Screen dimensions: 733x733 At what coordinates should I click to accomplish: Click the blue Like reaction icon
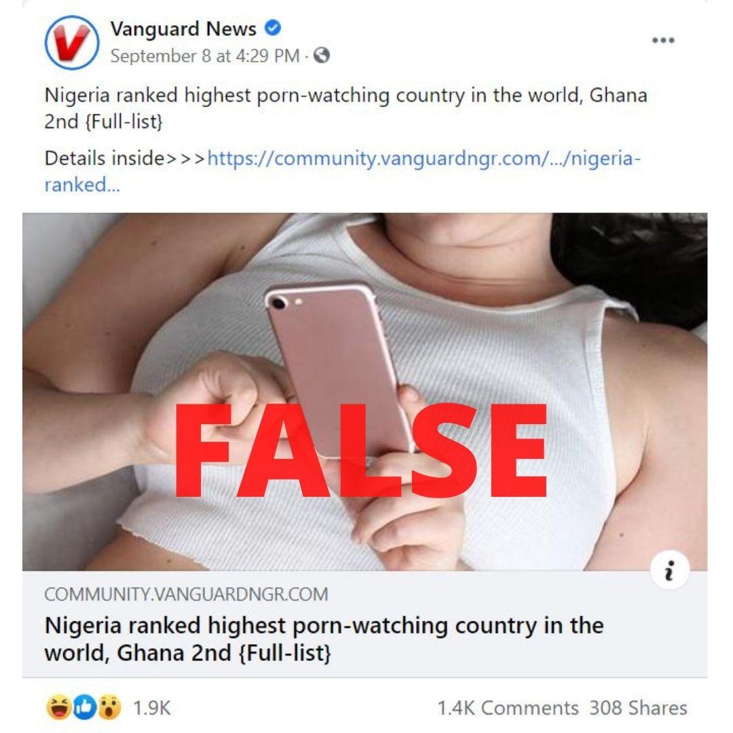[85, 707]
